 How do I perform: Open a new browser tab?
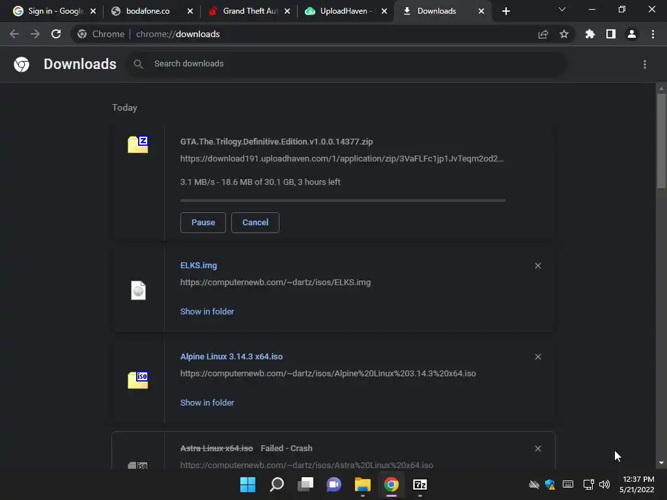pyautogui.click(x=505, y=12)
